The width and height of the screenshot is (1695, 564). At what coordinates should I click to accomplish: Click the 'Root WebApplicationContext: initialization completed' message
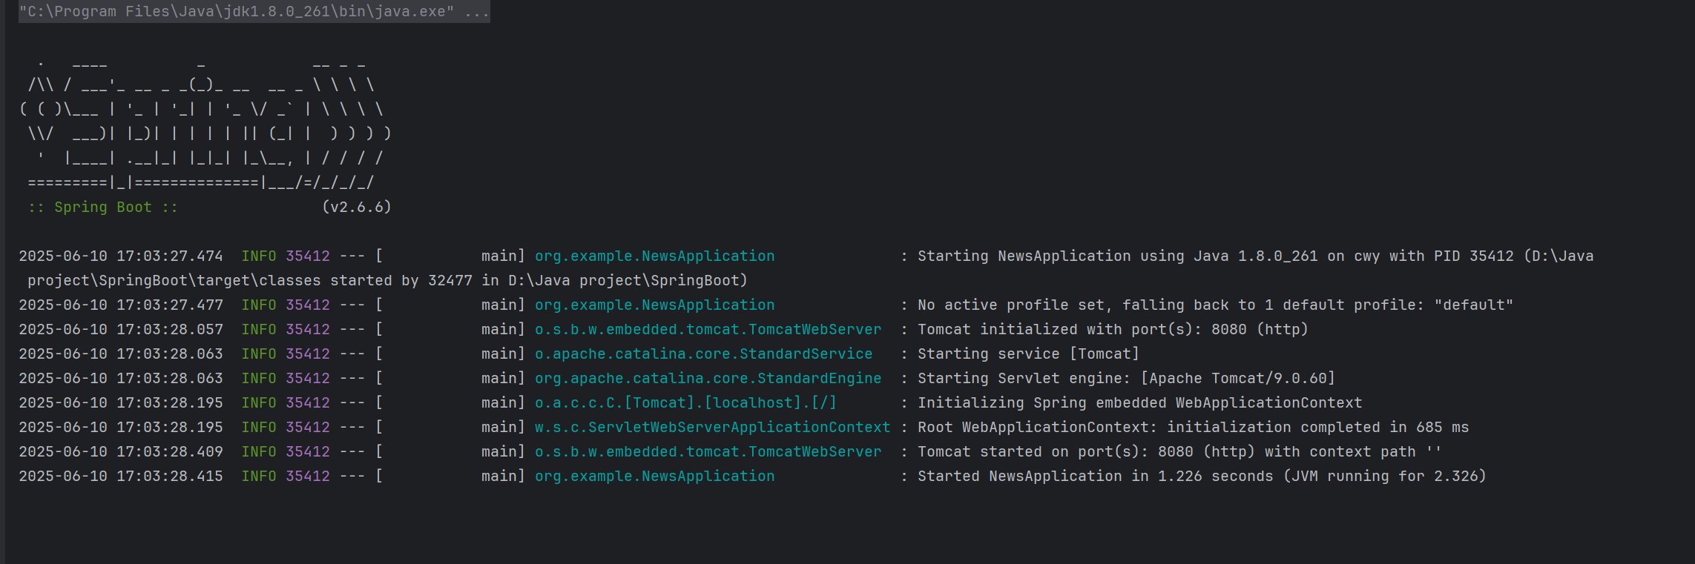1148,427
